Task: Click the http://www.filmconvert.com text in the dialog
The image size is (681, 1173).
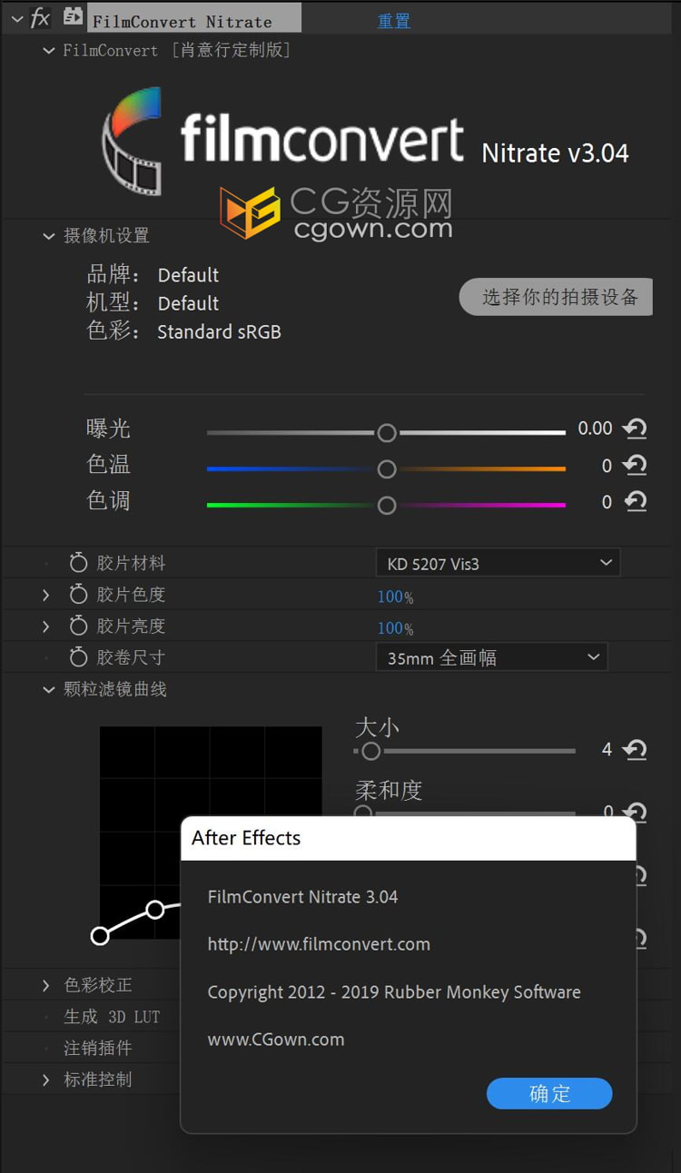Action: point(319,944)
